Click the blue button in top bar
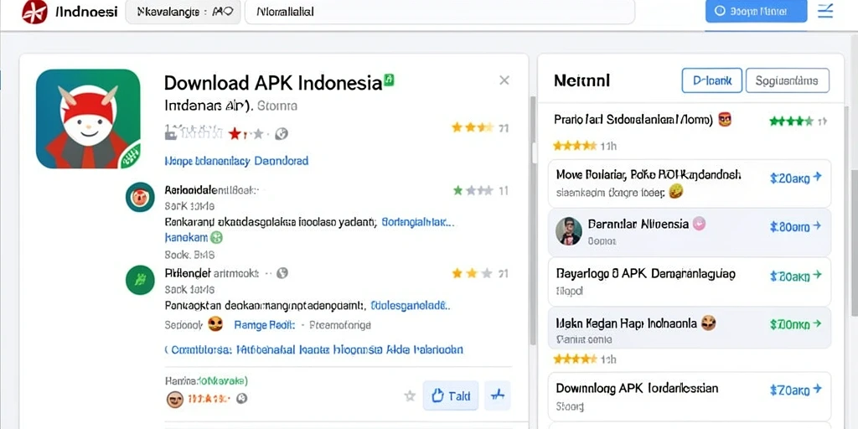The width and height of the screenshot is (858, 429). tap(757, 11)
